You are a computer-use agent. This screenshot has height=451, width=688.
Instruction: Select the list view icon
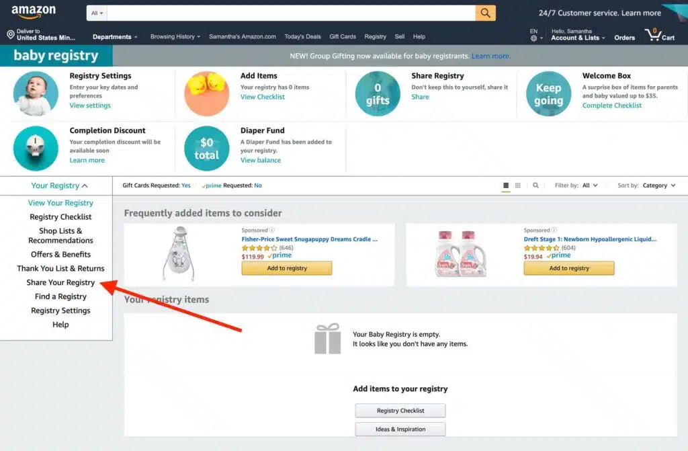click(x=506, y=186)
